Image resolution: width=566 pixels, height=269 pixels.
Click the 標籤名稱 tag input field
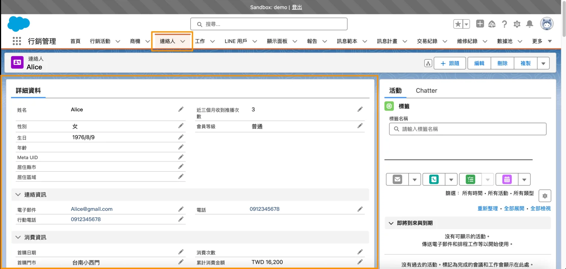pos(468,129)
